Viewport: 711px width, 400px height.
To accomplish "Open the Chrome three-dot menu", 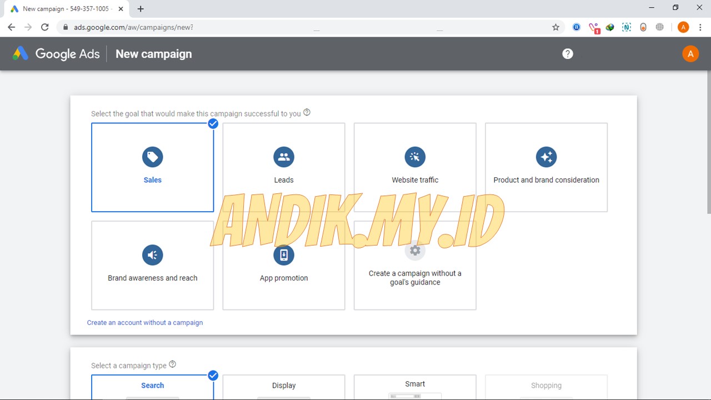I will click(x=700, y=27).
